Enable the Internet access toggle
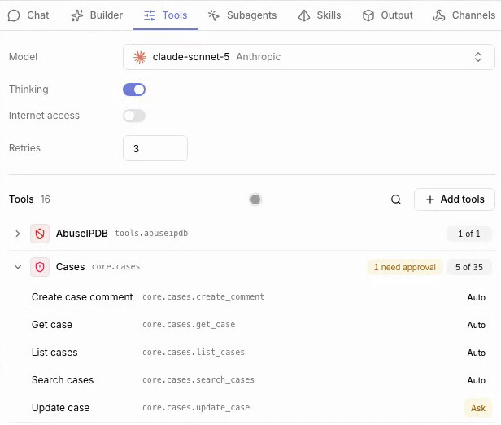 pyautogui.click(x=134, y=116)
